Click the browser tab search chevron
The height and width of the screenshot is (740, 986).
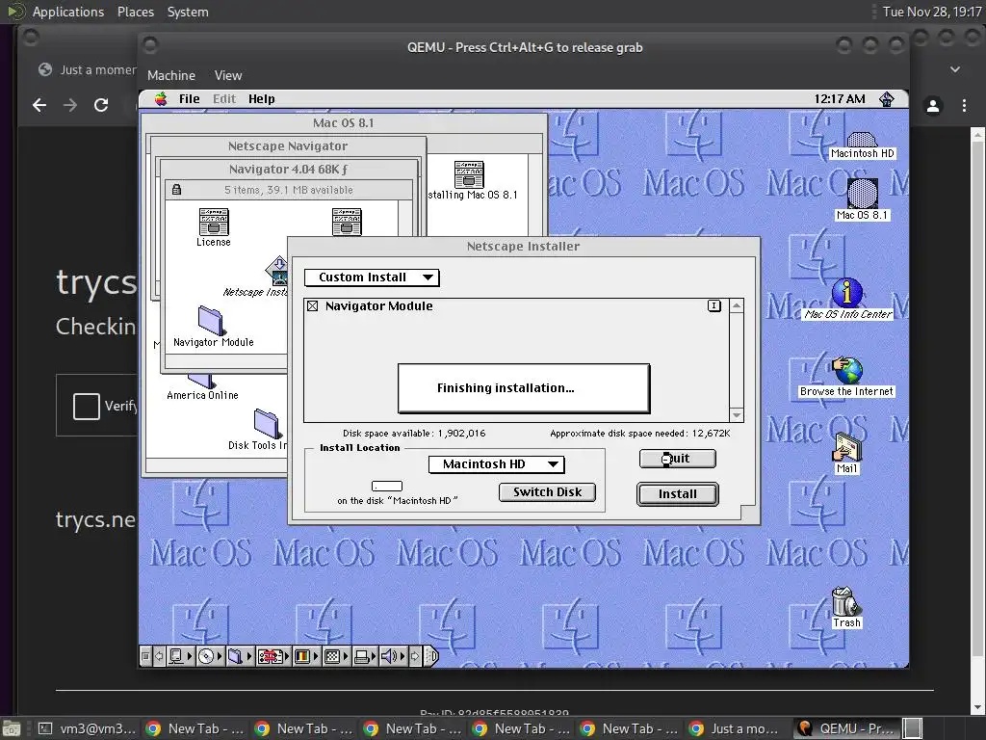(x=954, y=69)
